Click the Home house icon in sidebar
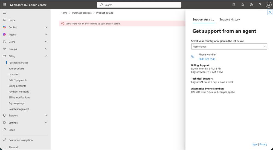The height and width of the screenshot is (150, 273). 4,20
